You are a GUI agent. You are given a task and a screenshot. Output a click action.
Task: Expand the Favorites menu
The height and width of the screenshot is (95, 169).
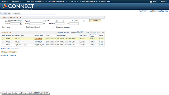(x=4, y=1)
